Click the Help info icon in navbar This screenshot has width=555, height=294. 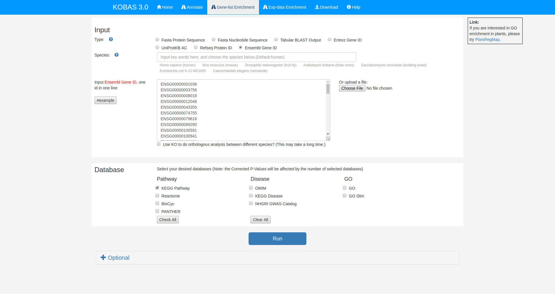pos(349,7)
